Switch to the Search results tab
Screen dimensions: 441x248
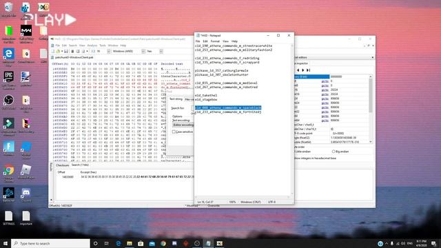coord(80,165)
